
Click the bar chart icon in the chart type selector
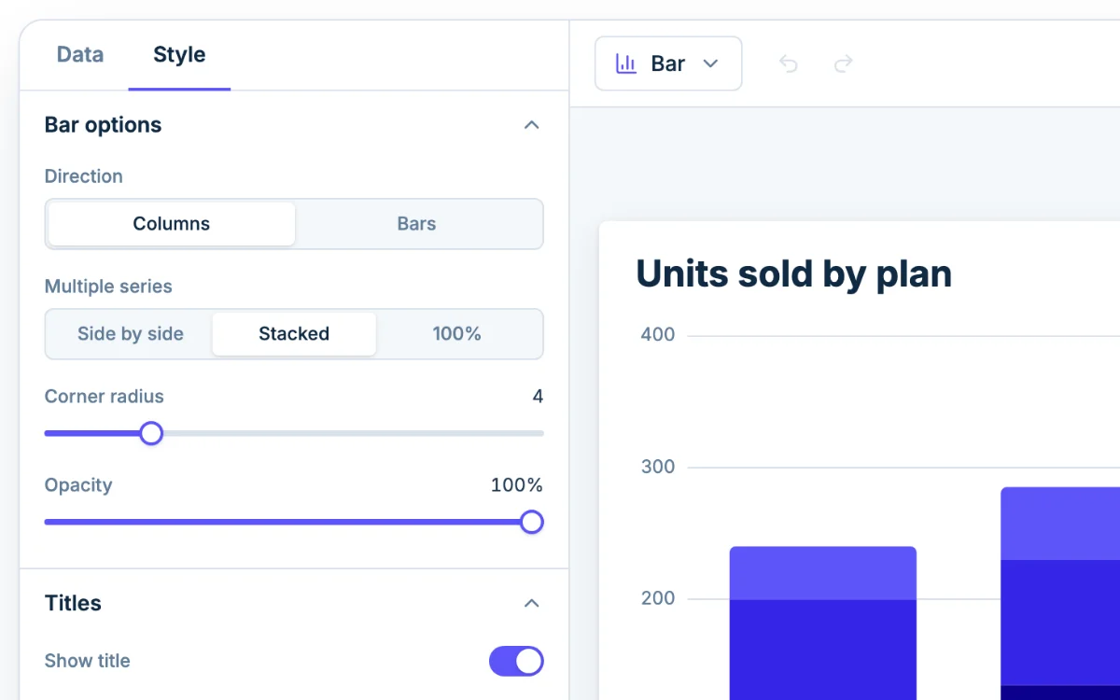(626, 63)
